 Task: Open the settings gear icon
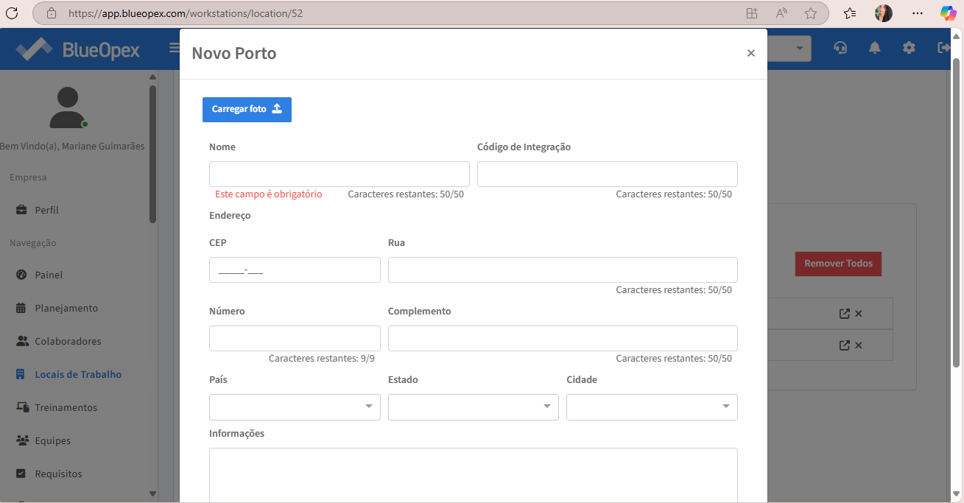pyautogui.click(x=910, y=48)
